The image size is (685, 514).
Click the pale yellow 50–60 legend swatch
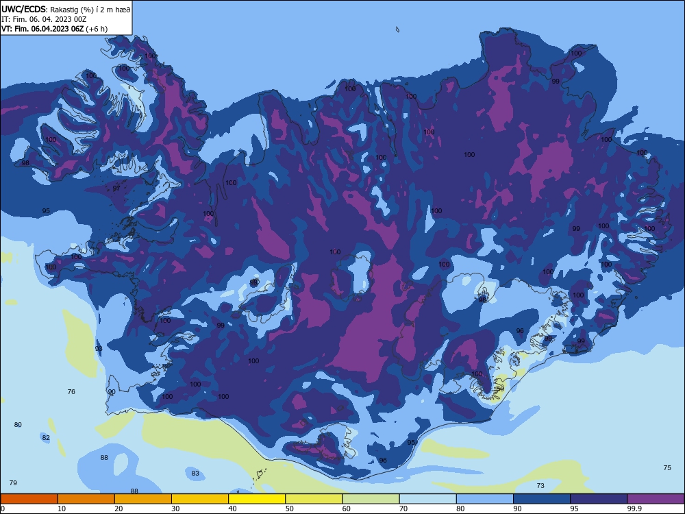314,499
